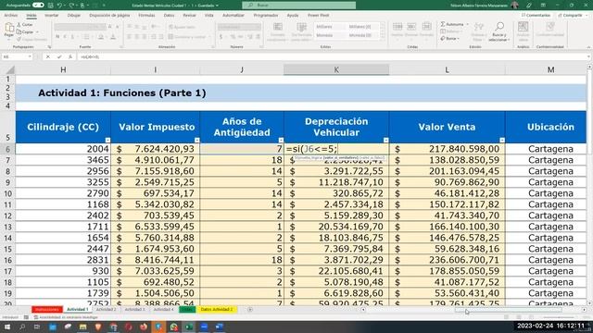Open the number format combo box

pos(239,27)
